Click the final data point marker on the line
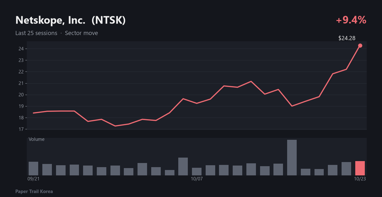The image size is (382, 197). pyautogui.click(x=360, y=45)
